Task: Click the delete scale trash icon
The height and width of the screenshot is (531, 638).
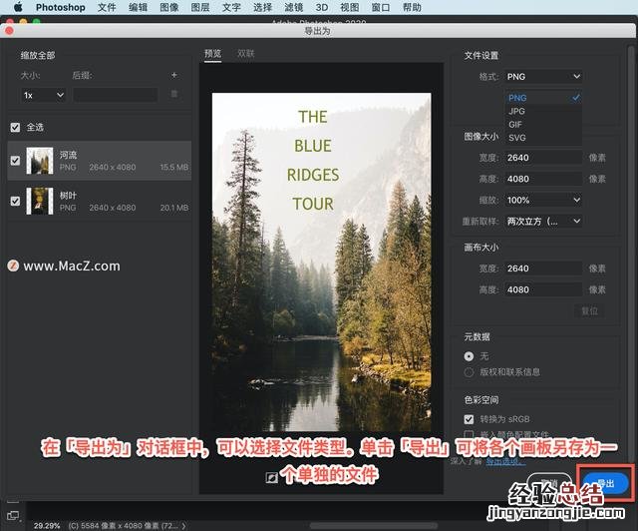Action: (173, 94)
